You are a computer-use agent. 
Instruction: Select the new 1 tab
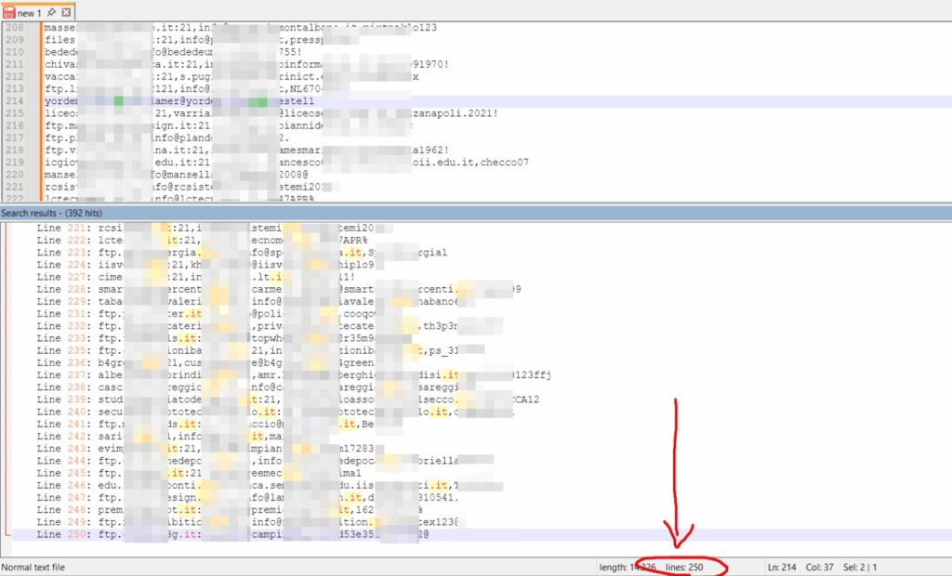pyautogui.click(x=28, y=12)
